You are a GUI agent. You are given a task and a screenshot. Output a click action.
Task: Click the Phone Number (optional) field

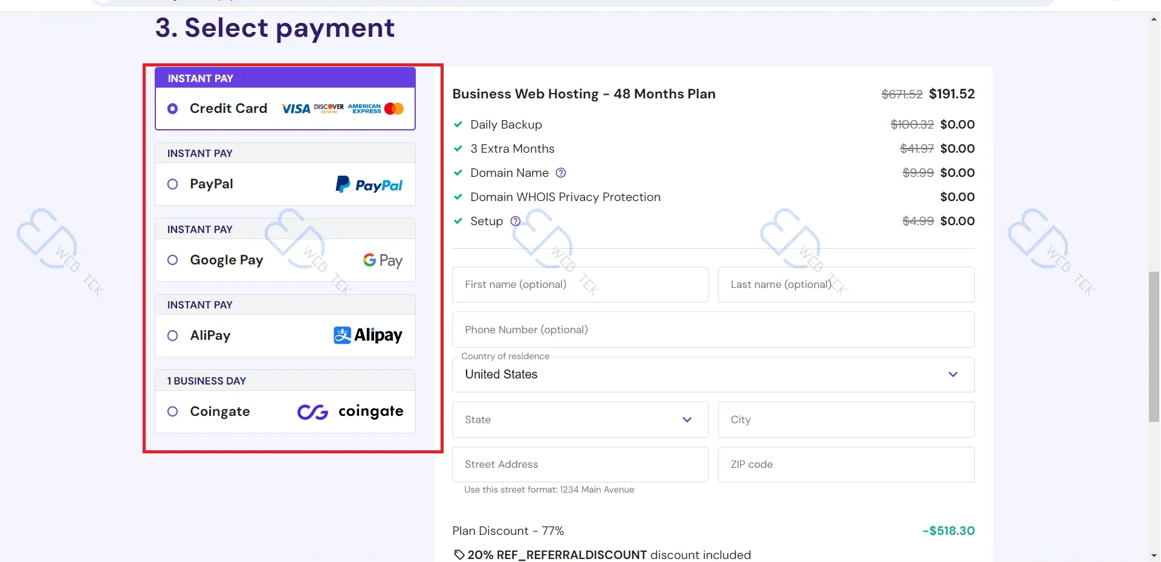pos(713,330)
